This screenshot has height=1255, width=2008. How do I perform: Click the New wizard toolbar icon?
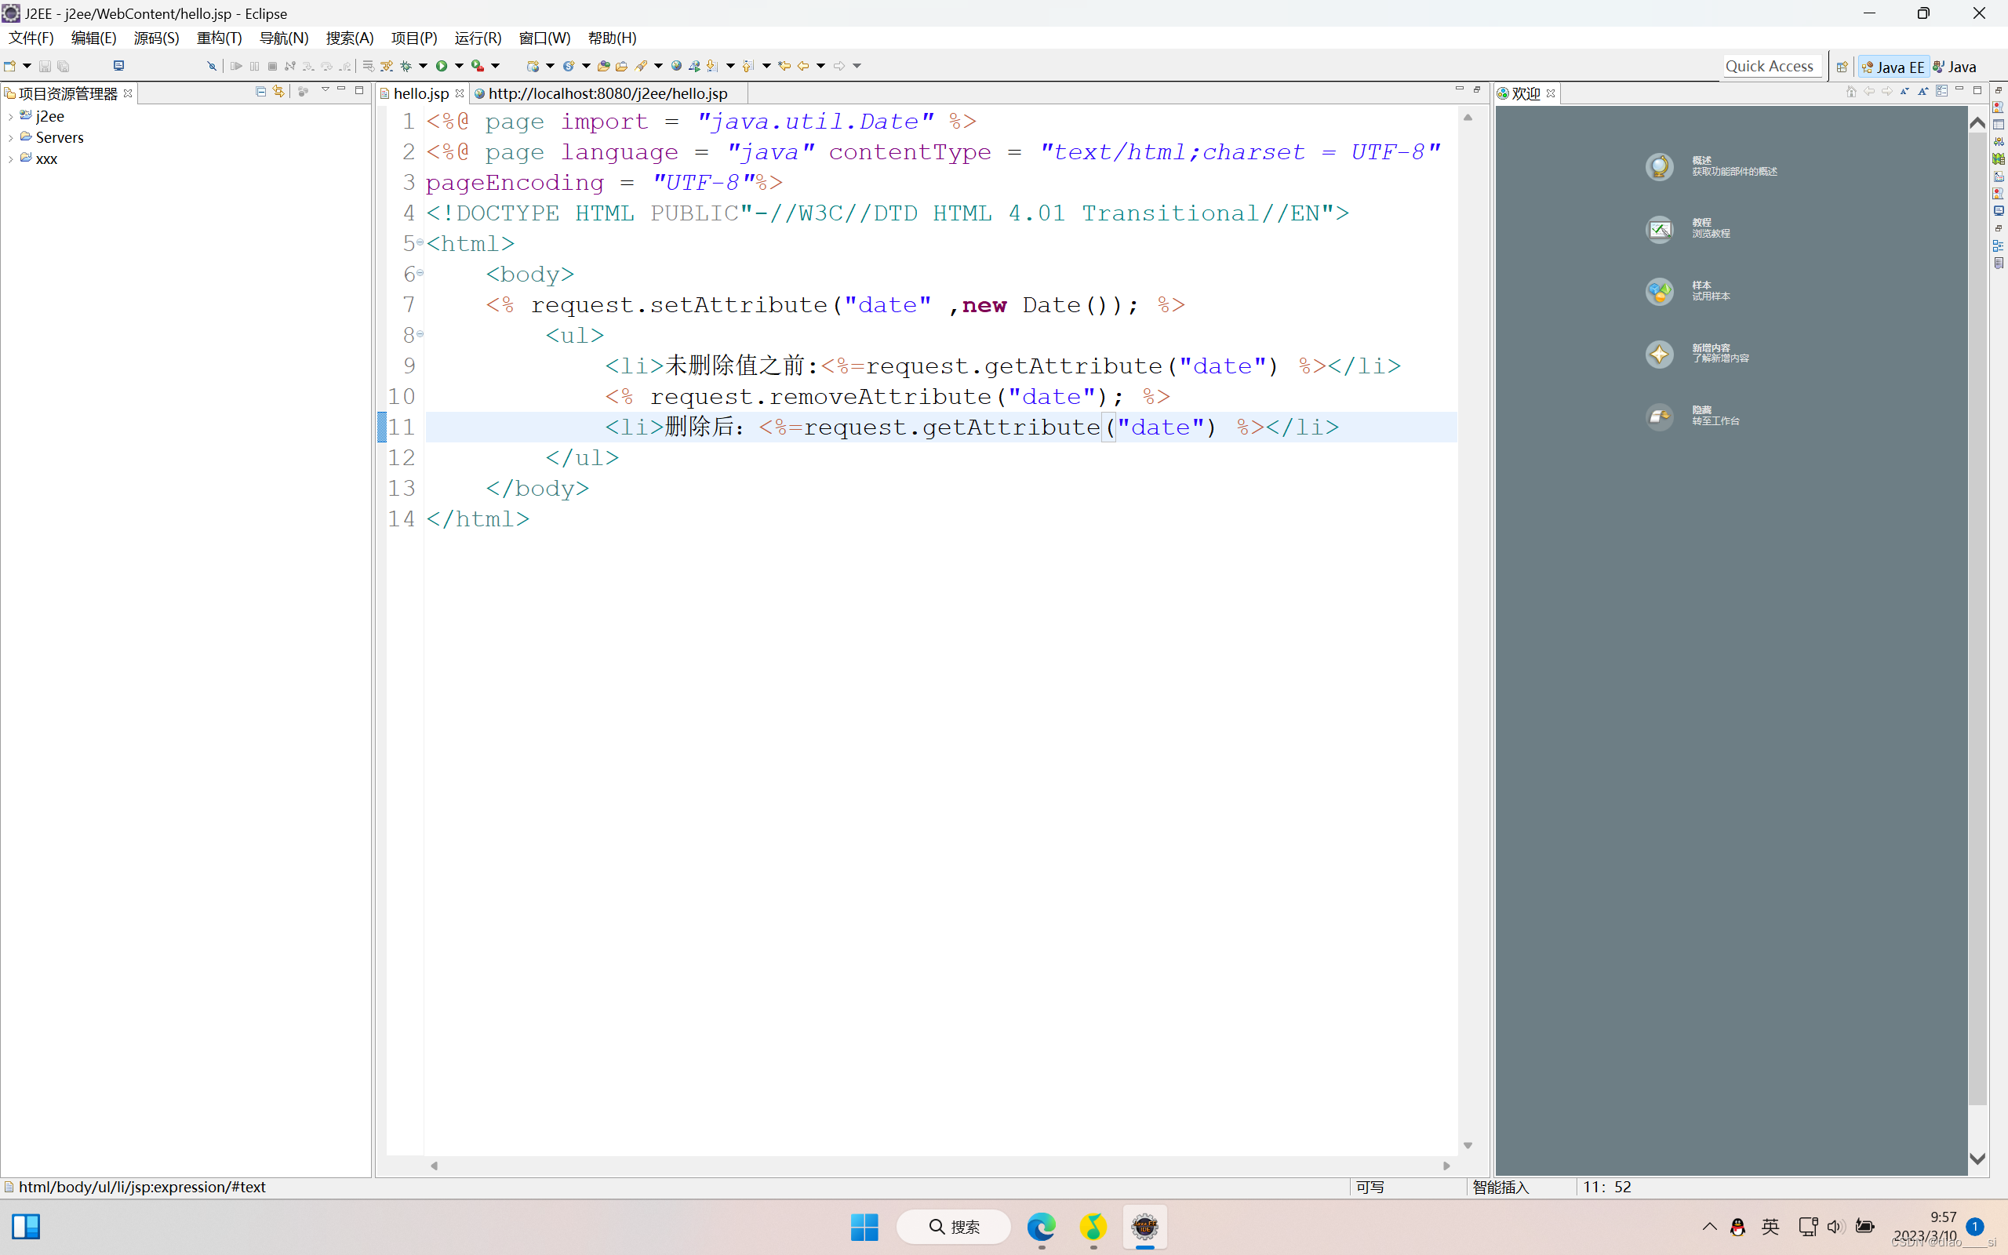(10, 66)
